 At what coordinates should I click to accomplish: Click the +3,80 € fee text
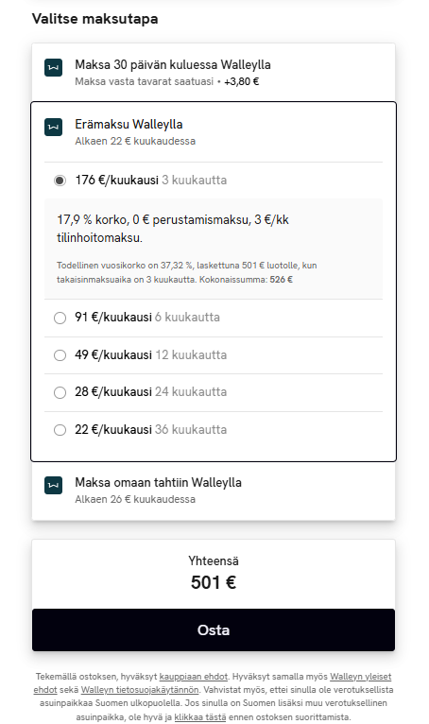[242, 81]
